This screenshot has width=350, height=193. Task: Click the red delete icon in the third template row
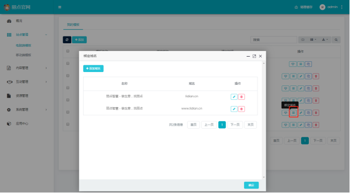[316, 89]
